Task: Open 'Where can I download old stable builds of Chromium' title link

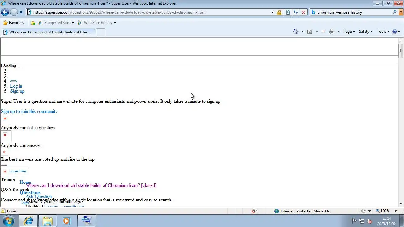Action: tap(91, 185)
